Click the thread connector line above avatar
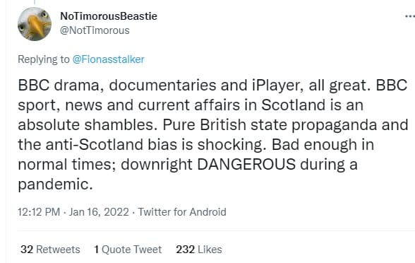Screen dimensions: 415x263 pyautogui.click(x=35, y=2)
